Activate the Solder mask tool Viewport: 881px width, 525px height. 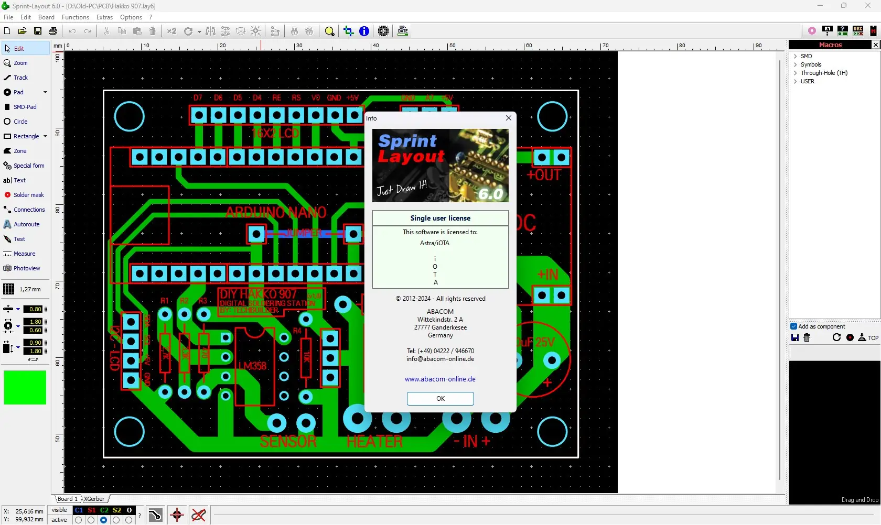click(26, 195)
